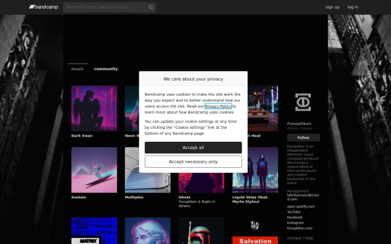The width and height of the screenshot is (391, 244).
Task: Open the Salvation album cover
Action: pyautogui.click(x=255, y=230)
